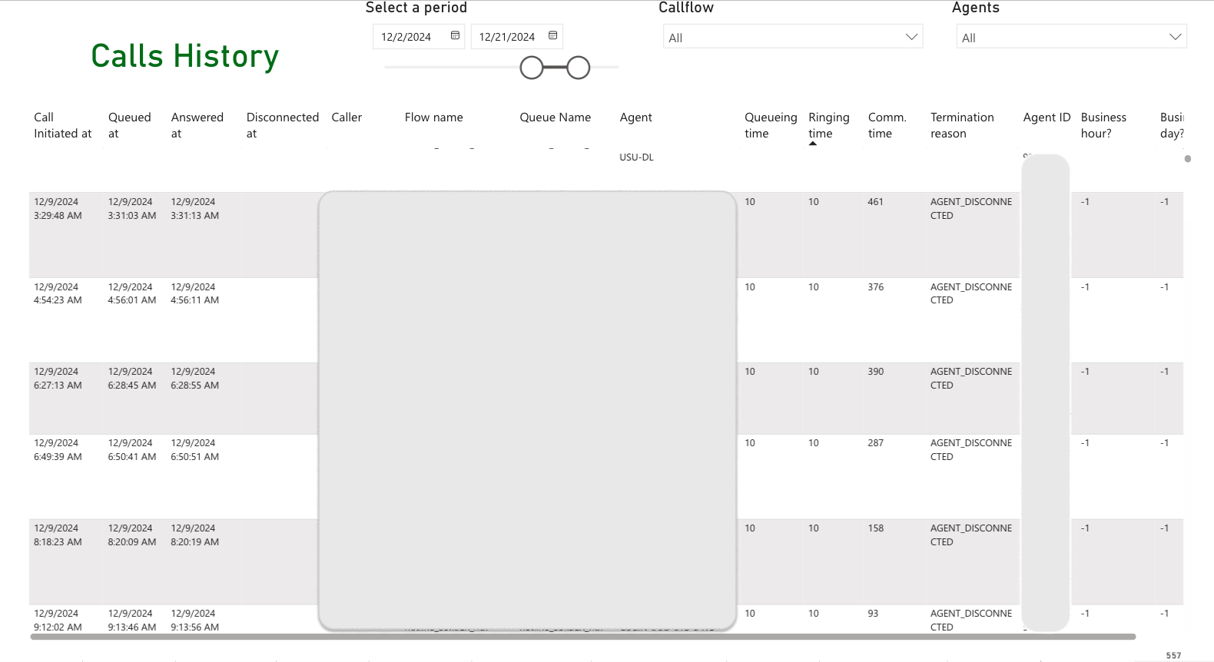Open the end date calendar picker icon
The height and width of the screenshot is (662, 1214).
coord(552,36)
